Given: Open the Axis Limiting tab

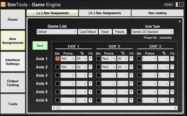Looking at the screenshot, I should point(157,13).
